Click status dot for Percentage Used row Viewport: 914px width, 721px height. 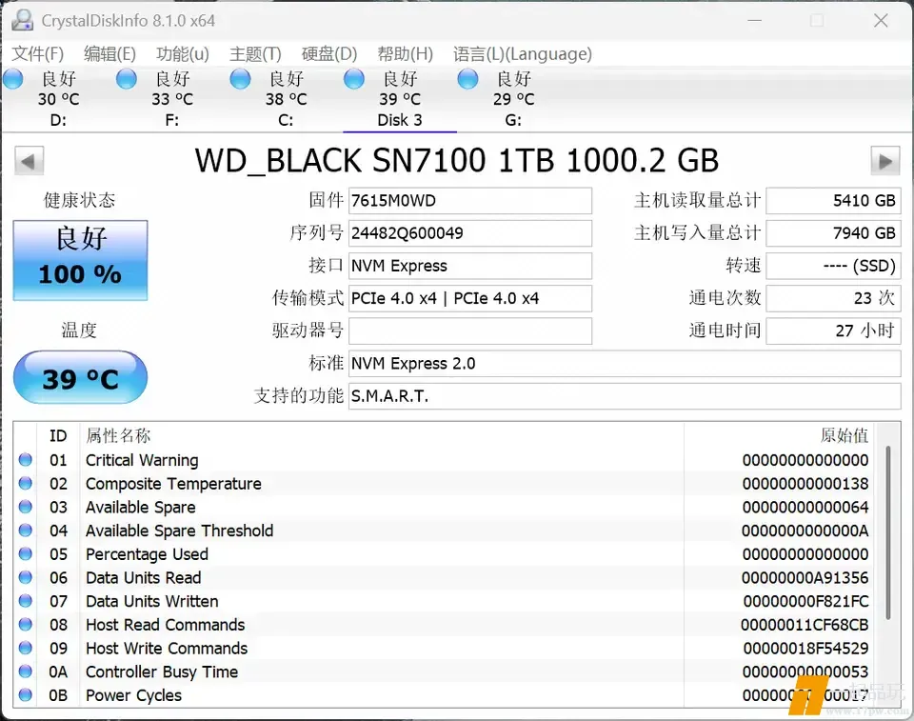coord(25,553)
